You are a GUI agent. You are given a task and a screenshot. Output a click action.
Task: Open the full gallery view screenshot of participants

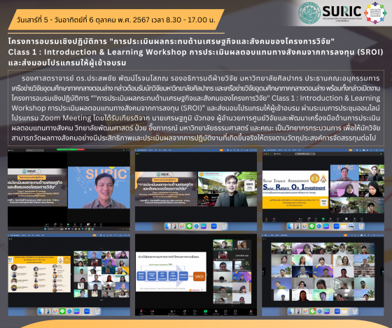323,275
